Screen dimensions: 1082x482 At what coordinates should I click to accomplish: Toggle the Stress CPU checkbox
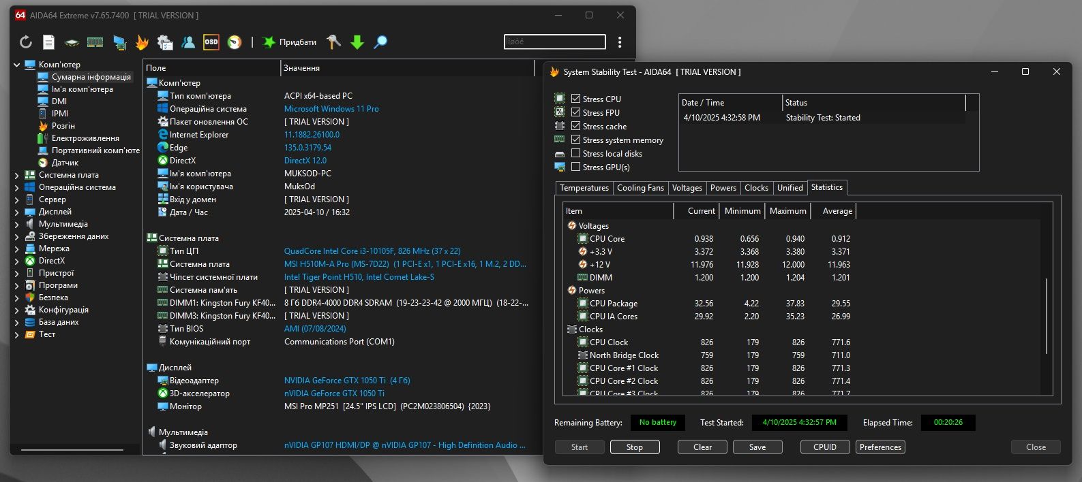[x=575, y=99]
